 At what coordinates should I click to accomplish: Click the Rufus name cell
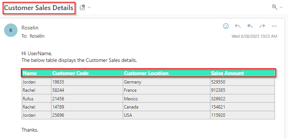coord(37,99)
